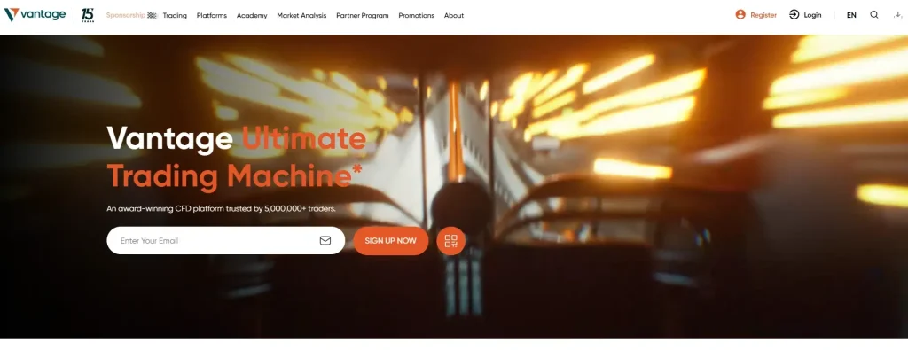Open the Market Analysis menu

301,16
